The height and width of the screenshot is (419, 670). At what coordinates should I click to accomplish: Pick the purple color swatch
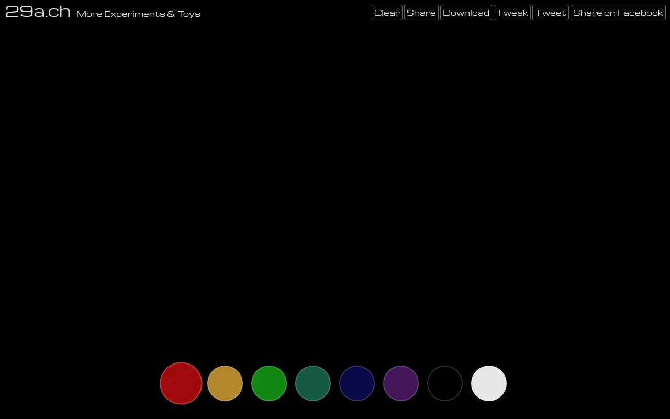pyautogui.click(x=401, y=383)
